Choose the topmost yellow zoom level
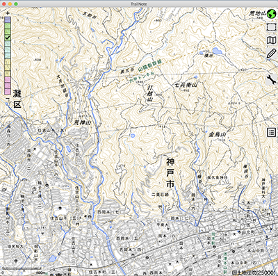Viewport: 278px width, 276px height. pyautogui.click(x=8, y=61)
